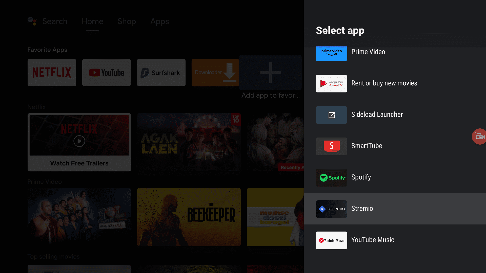Viewport: 486px width, 273px height.
Task: Click the Home tab
Action: (x=92, y=21)
